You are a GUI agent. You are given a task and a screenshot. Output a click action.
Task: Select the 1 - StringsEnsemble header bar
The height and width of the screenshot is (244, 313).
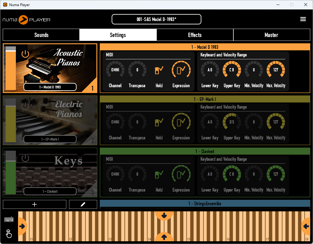tap(205, 203)
